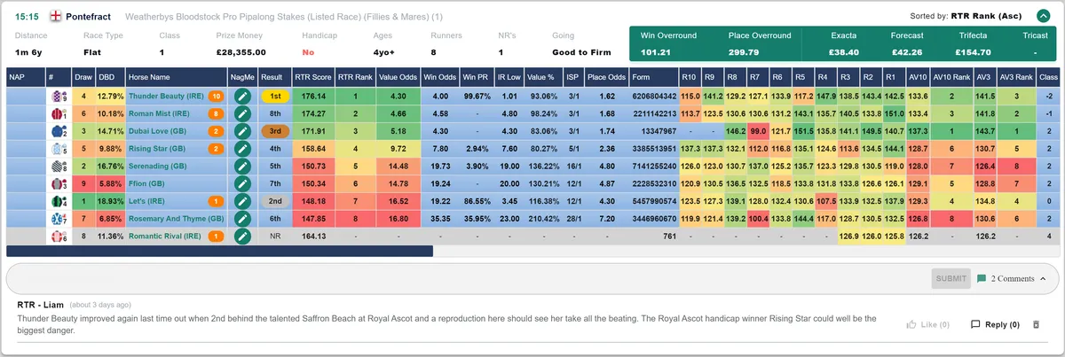Click orange 2 badge beside Dubai Love
The width and height of the screenshot is (1065, 357).
point(216,131)
